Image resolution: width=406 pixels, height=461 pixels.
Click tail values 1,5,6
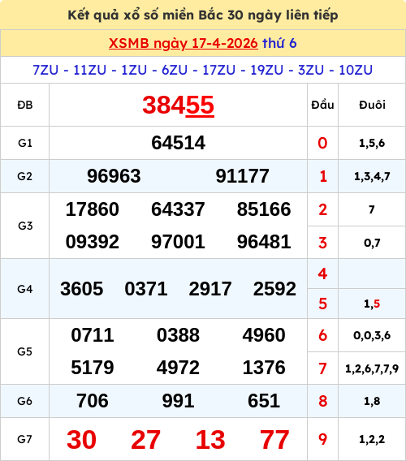(372, 143)
